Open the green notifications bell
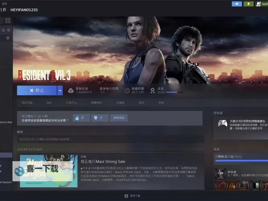Screen dimensions: 268x201 point(248,4)
